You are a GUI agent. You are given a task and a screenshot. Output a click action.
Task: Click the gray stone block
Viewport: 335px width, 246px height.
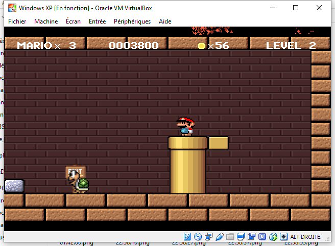[x=14, y=186]
